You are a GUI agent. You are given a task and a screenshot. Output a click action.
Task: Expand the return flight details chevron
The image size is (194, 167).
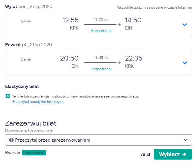[185, 63]
